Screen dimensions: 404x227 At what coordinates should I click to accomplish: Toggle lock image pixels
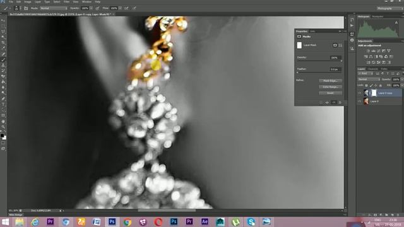pos(371,86)
